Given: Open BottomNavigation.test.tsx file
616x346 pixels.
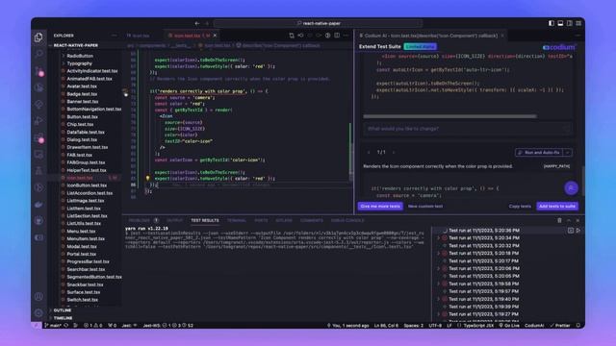Looking at the screenshot, I should pos(94,109).
